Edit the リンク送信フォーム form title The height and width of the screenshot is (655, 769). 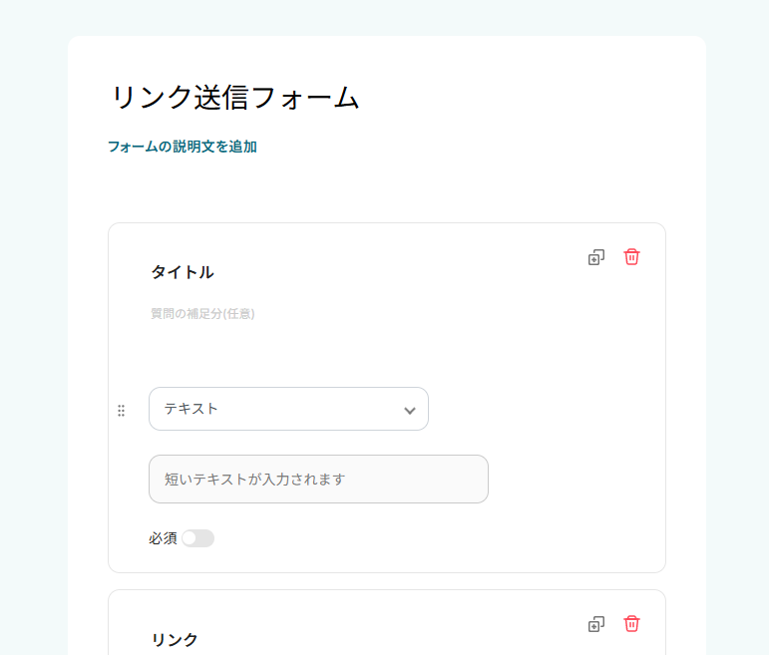(x=234, y=98)
